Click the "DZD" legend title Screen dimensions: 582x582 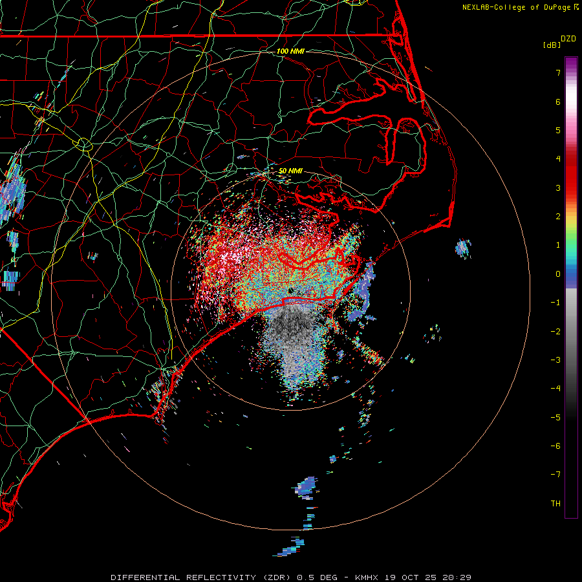coord(568,39)
